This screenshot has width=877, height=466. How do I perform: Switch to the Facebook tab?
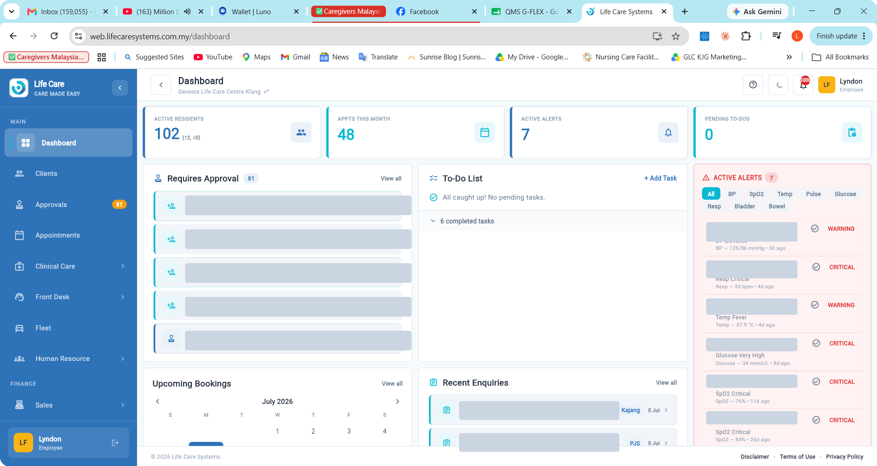436,11
